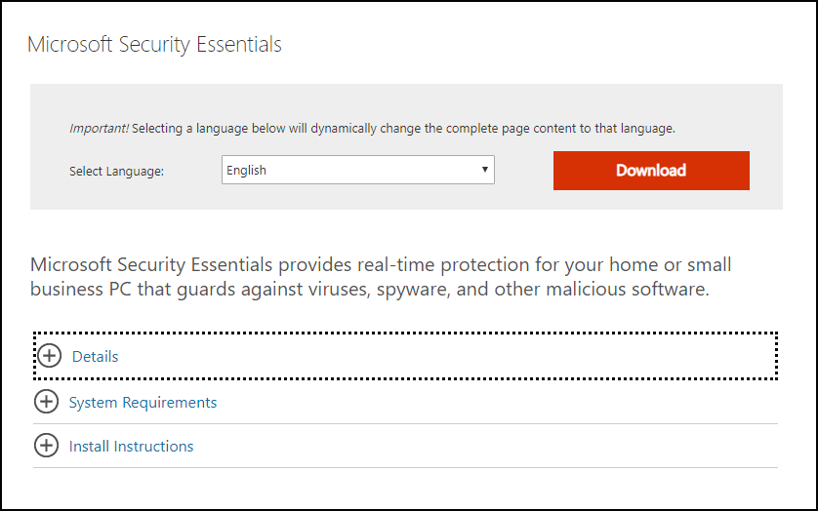Click the plus icon beside Details
This screenshot has width=818, height=511.
point(49,356)
